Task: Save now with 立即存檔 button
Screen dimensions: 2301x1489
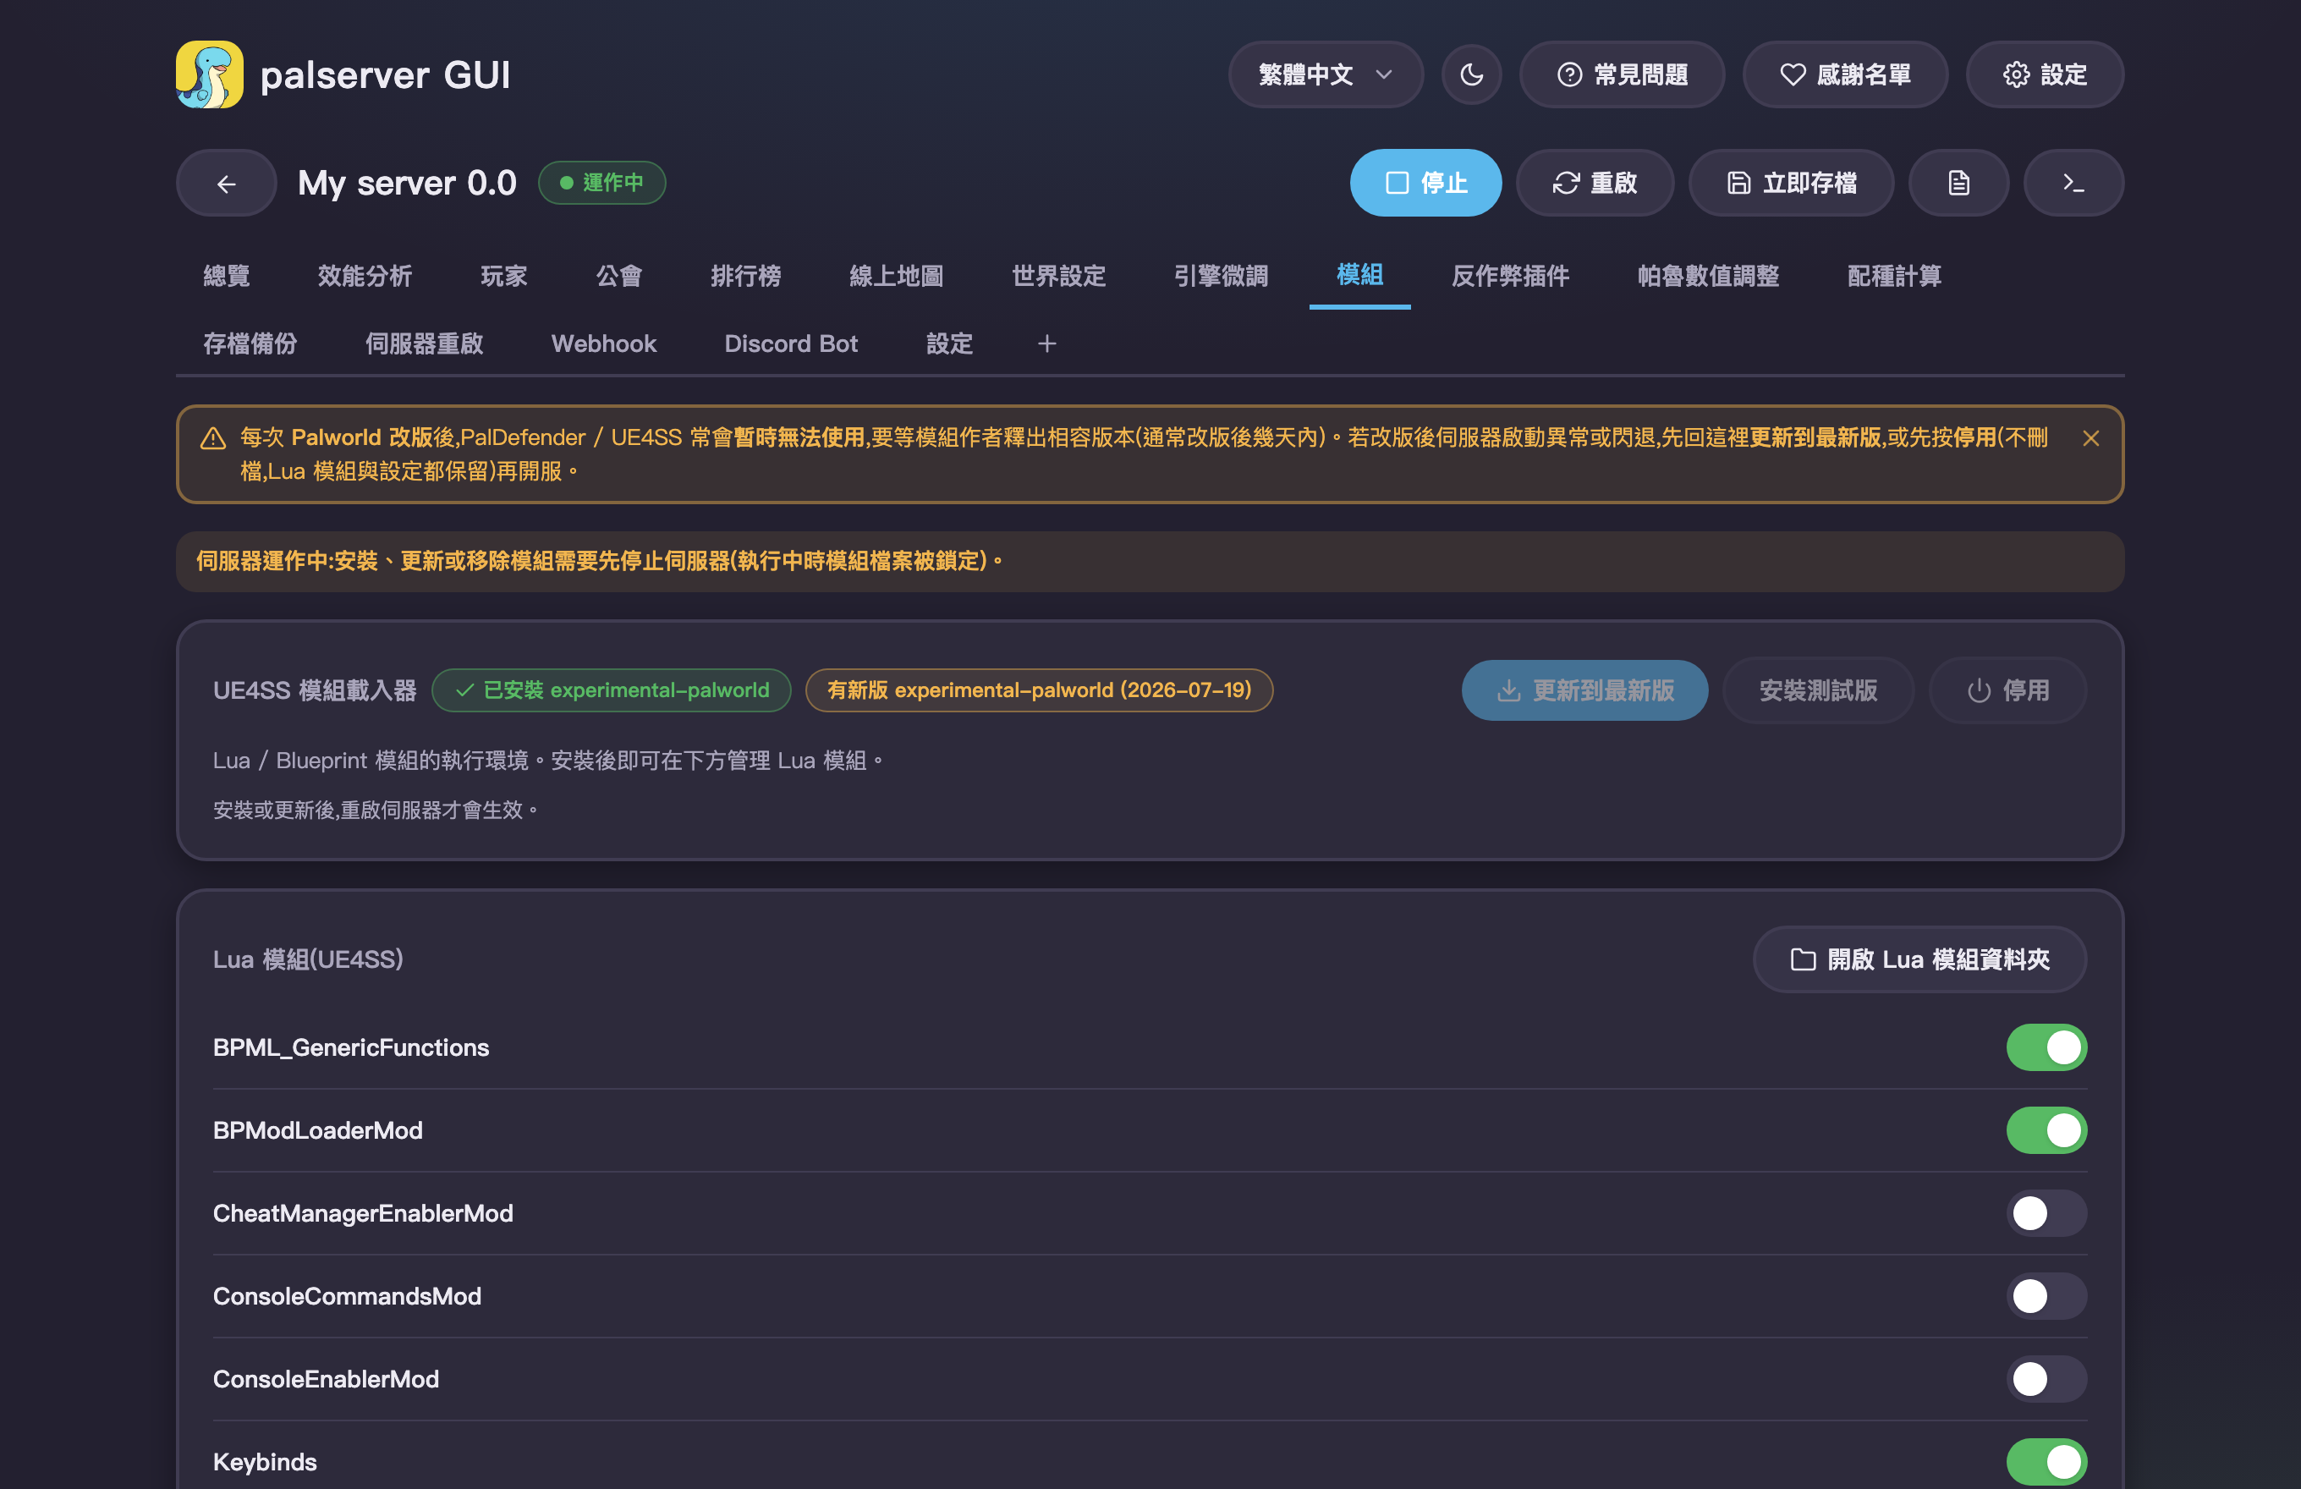Action: point(1792,183)
